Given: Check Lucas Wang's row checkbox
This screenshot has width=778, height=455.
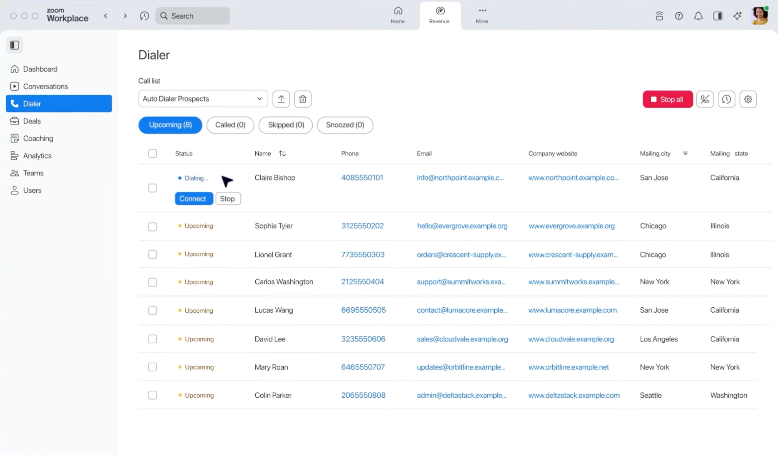Looking at the screenshot, I should [x=152, y=310].
